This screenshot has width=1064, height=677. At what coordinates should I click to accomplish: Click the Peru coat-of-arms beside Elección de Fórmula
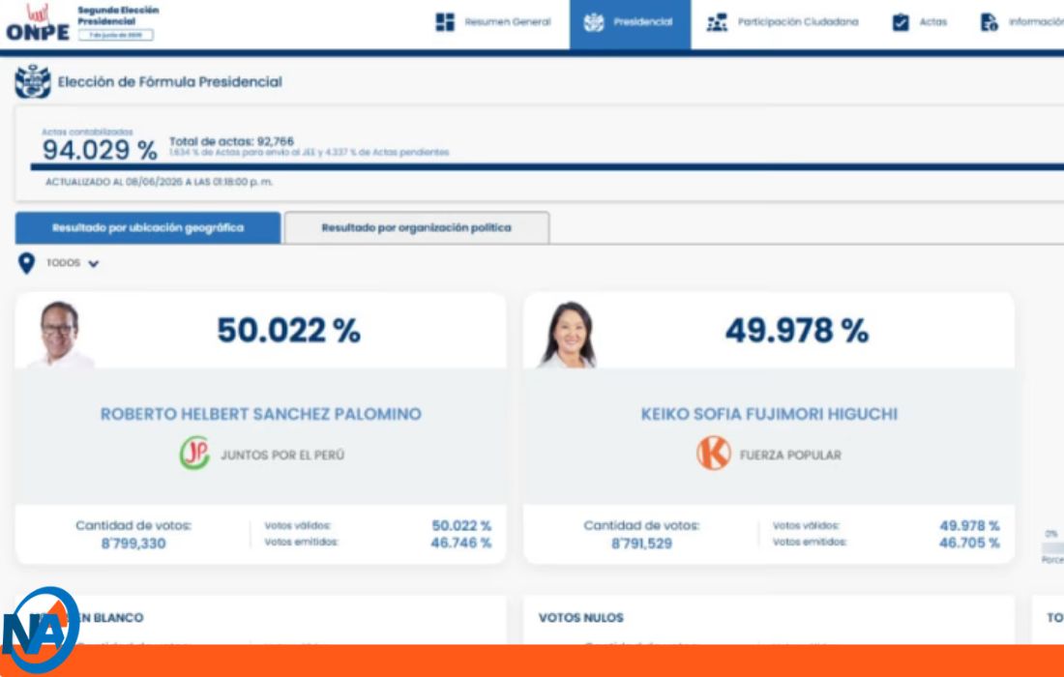[33, 81]
